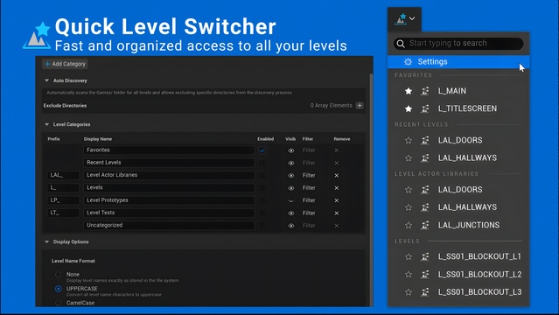Star LAL_DOORS under Level Actor Libraries
The width and height of the screenshot is (559, 315).
(x=409, y=190)
